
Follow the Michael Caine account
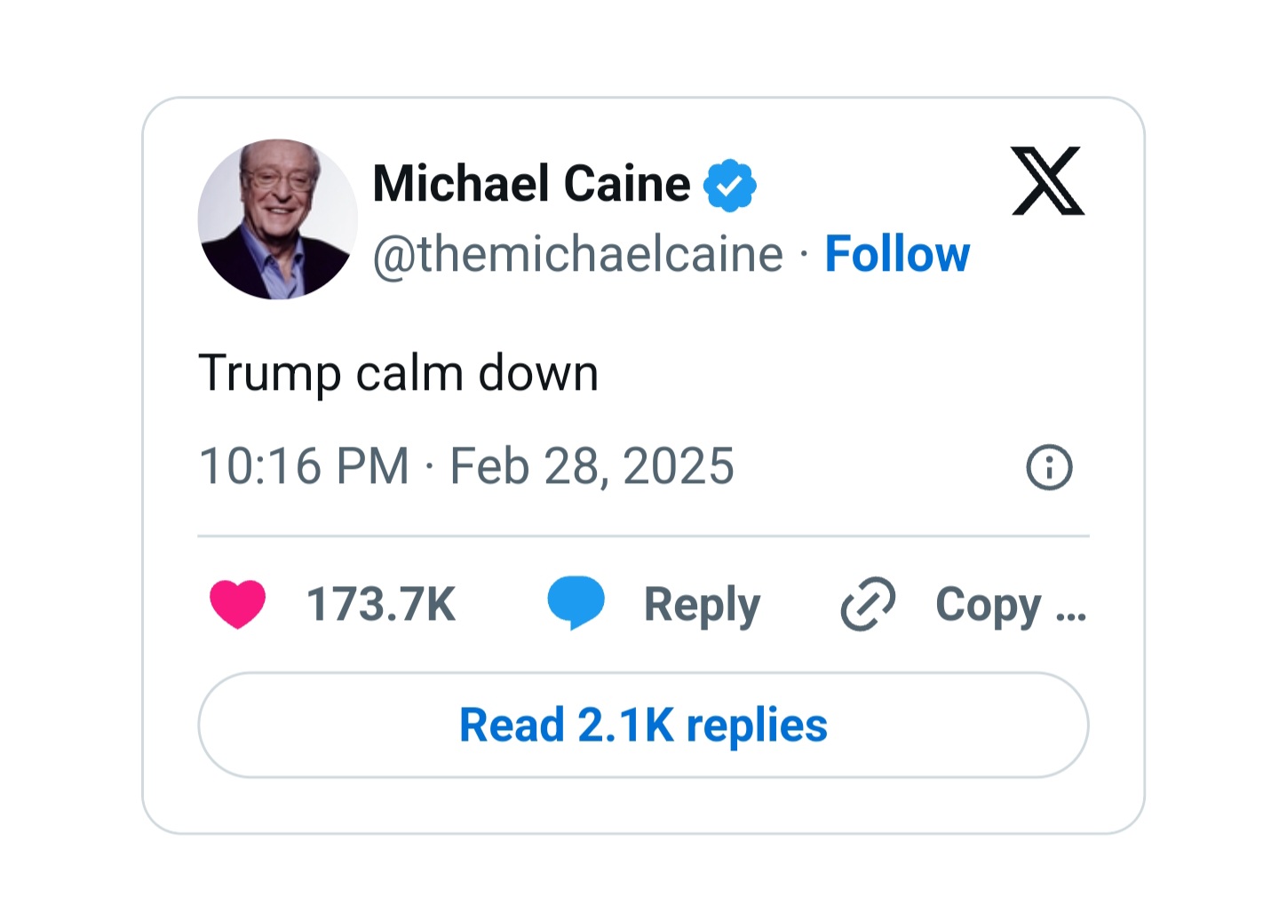pos(897,254)
